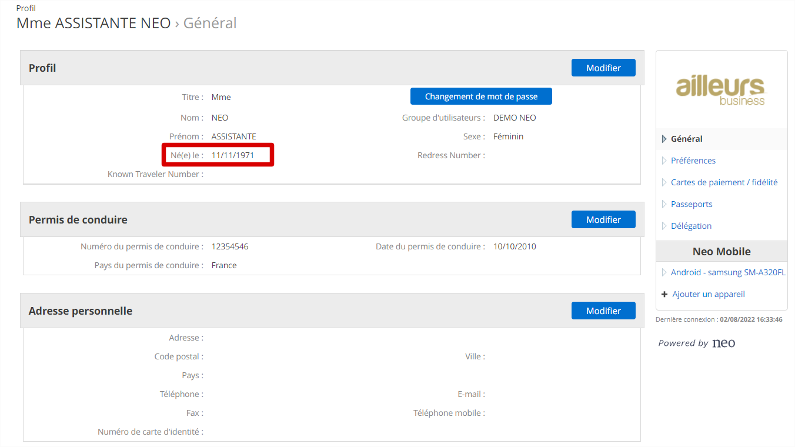Click Mme ASSISTANTE NEO breadcrumb title
Screen dimensions: 795x447
point(93,23)
